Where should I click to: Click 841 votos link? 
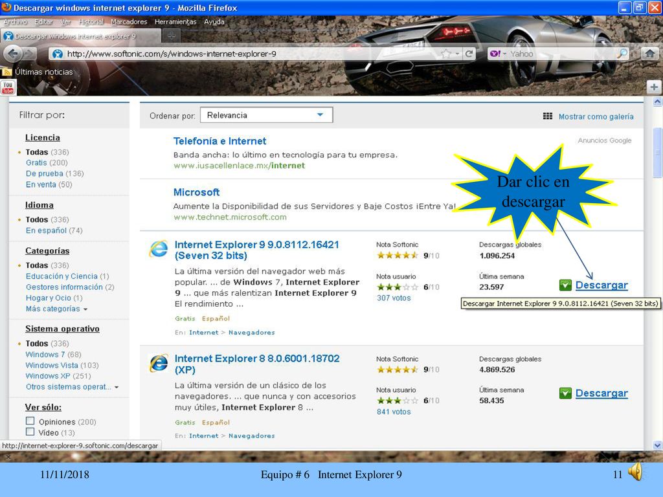pos(394,412)
